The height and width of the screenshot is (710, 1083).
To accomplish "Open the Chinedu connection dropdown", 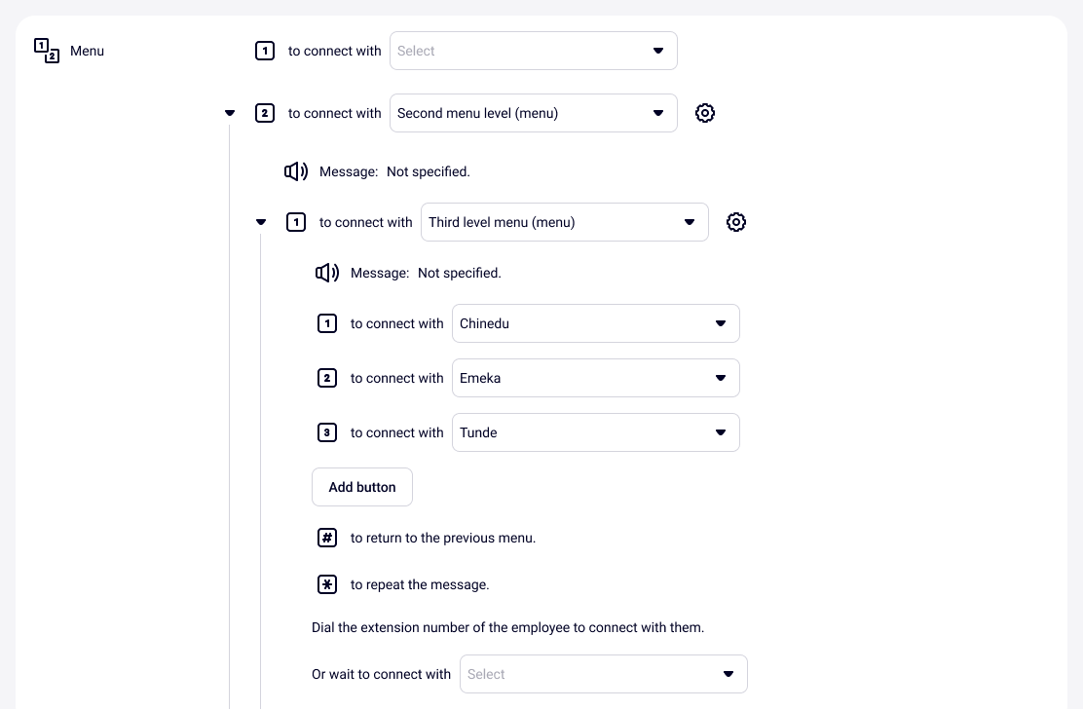I will [x=595, y=323].
